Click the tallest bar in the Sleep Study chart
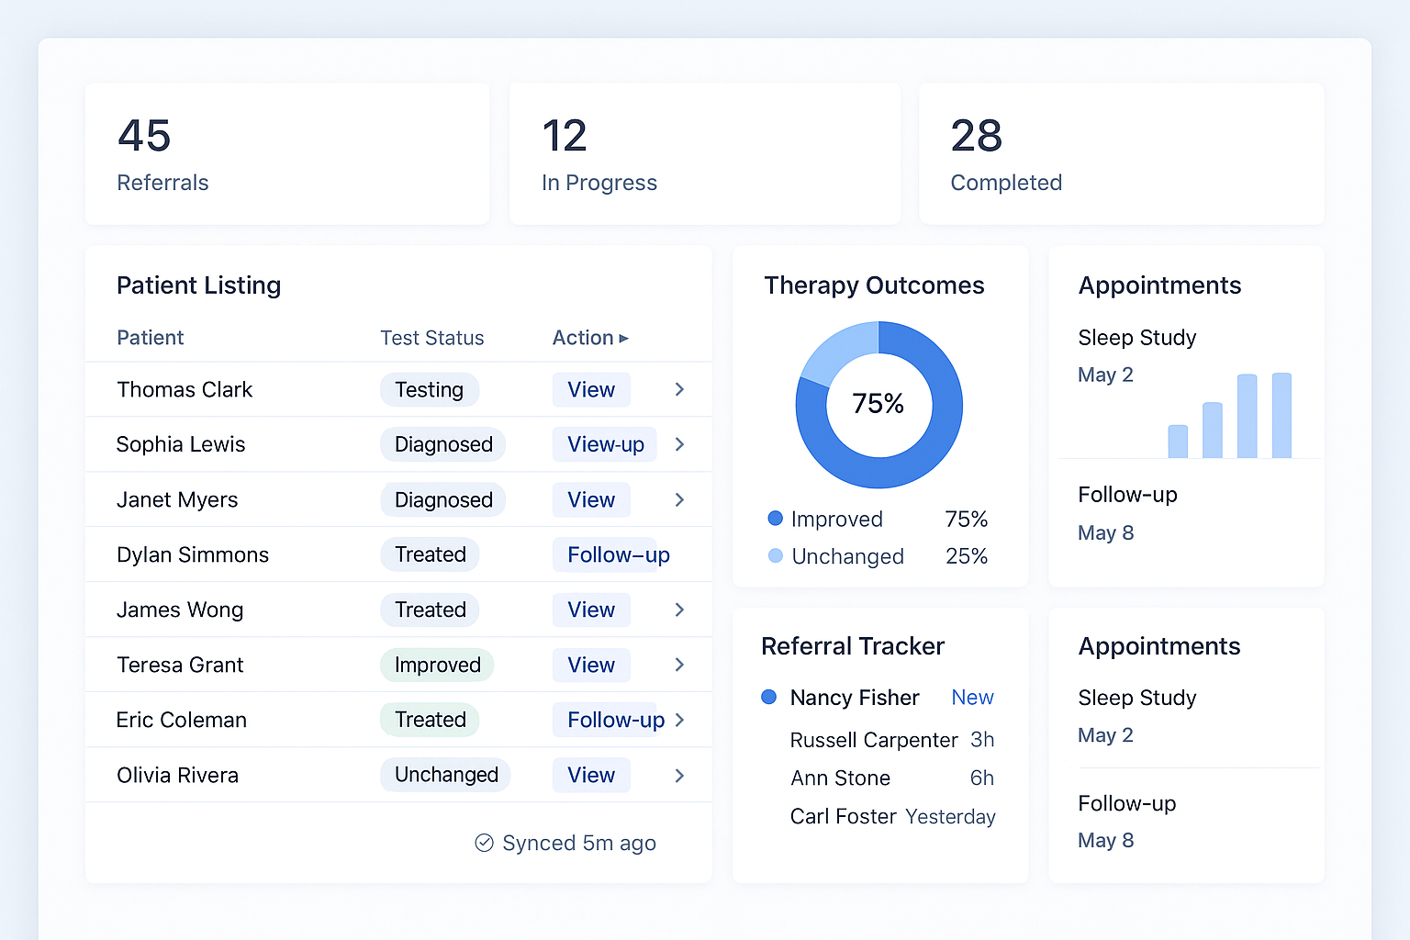This screenshot has width=1410, height=940. [x=1281, y=413]
